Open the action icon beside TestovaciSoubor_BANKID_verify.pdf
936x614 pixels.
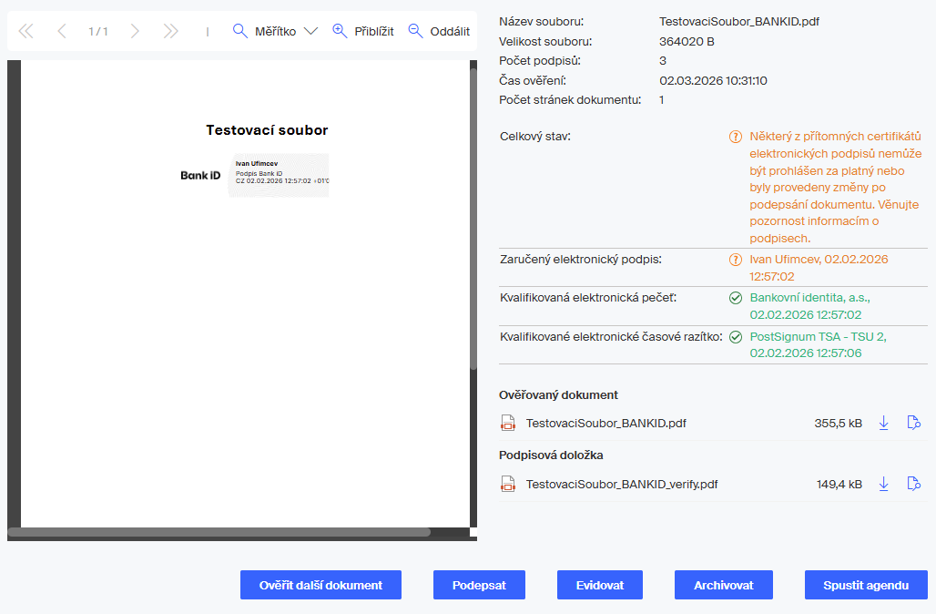tap(914, 484)
